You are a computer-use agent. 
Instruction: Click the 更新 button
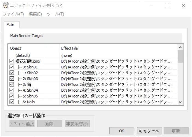(x=176, y=131)
